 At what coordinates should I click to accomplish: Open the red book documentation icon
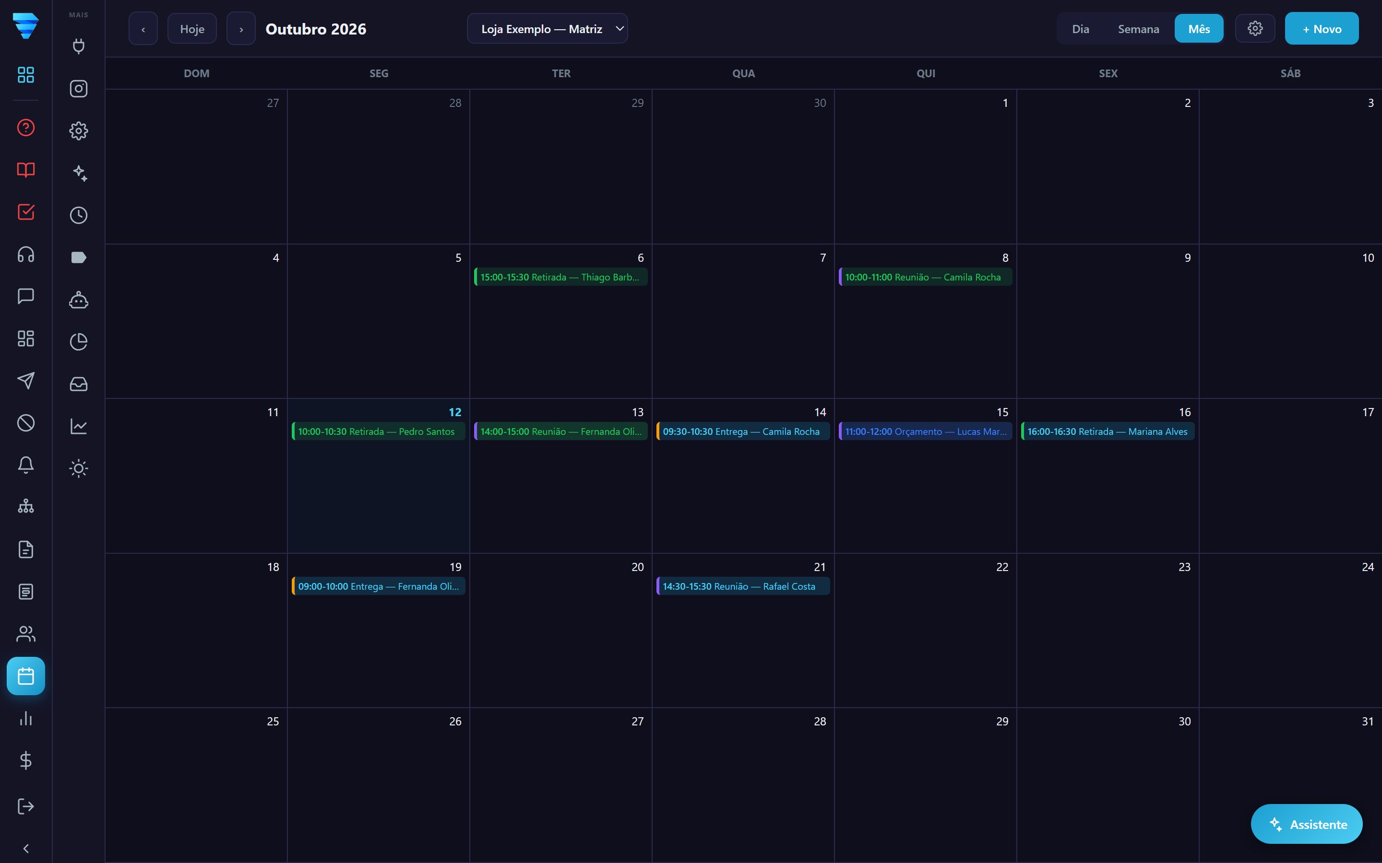click(x=26, y=170)
